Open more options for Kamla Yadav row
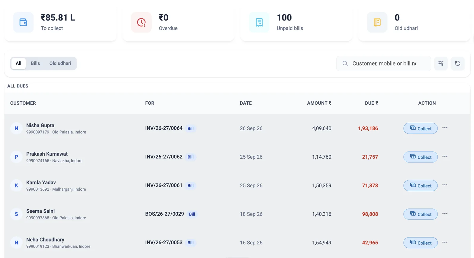 click(x=445, y=185)
